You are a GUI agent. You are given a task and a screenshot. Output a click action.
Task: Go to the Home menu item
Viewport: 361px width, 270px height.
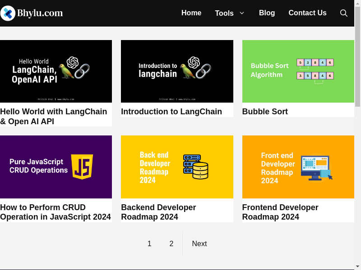[x=191, y=13]
